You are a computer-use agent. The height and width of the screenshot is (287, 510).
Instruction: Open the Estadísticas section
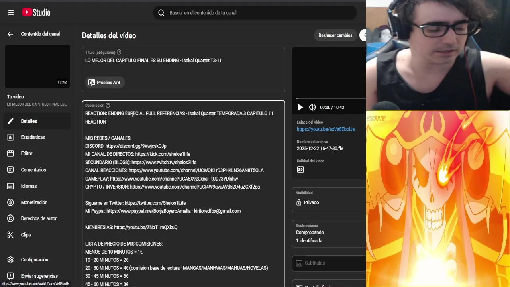(37, 137)
